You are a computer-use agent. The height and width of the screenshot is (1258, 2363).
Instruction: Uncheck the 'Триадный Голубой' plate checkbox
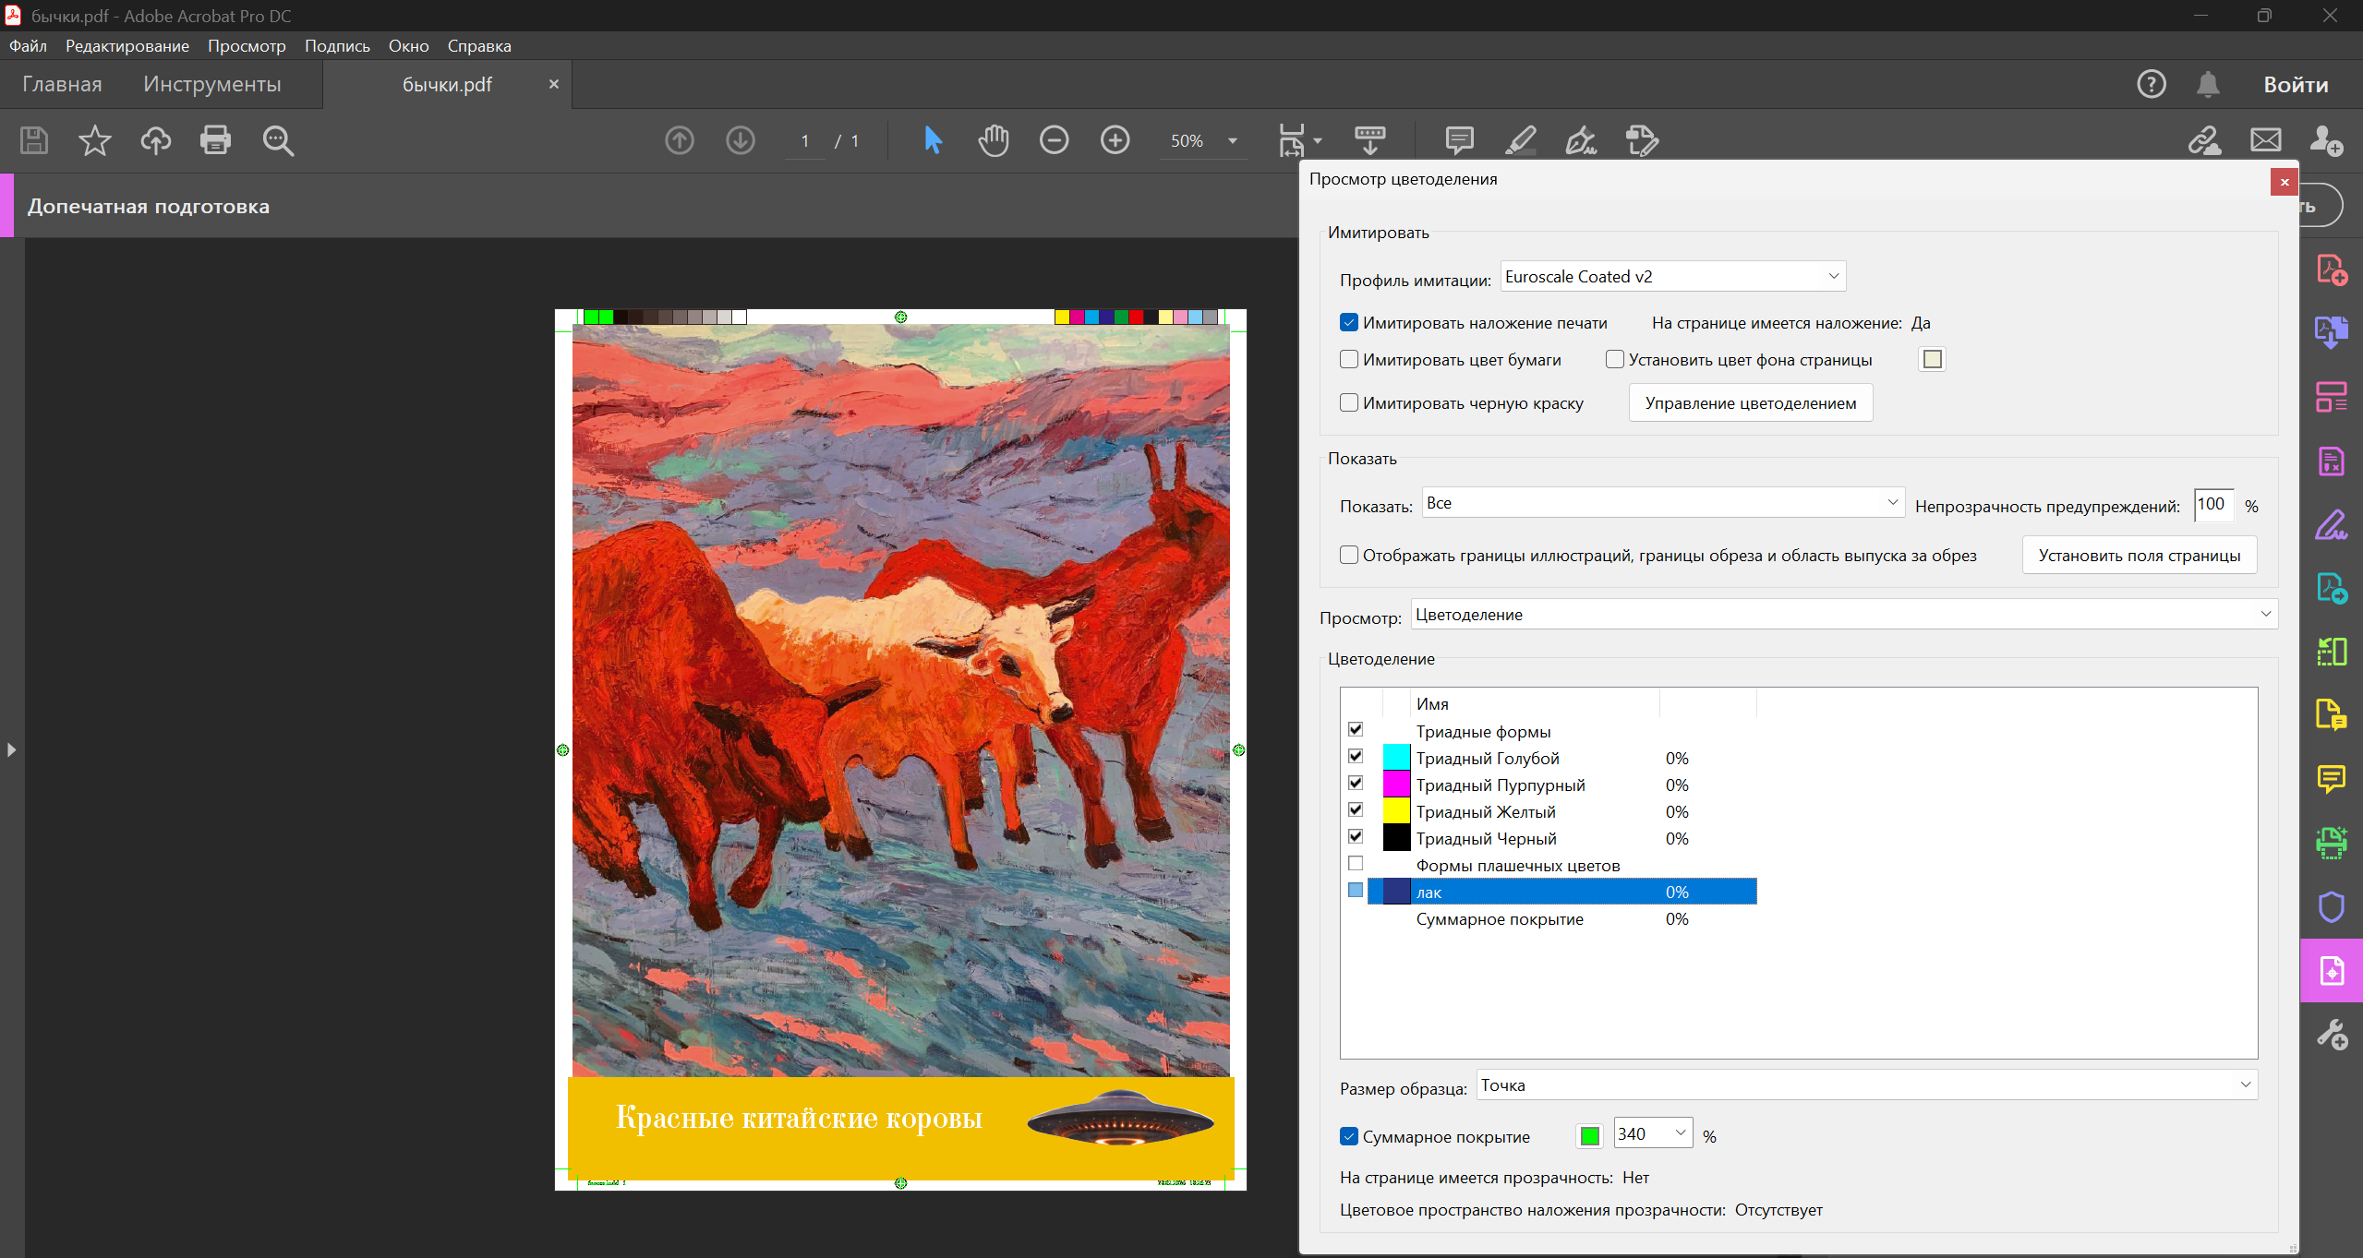click(x=1356, y=756)
